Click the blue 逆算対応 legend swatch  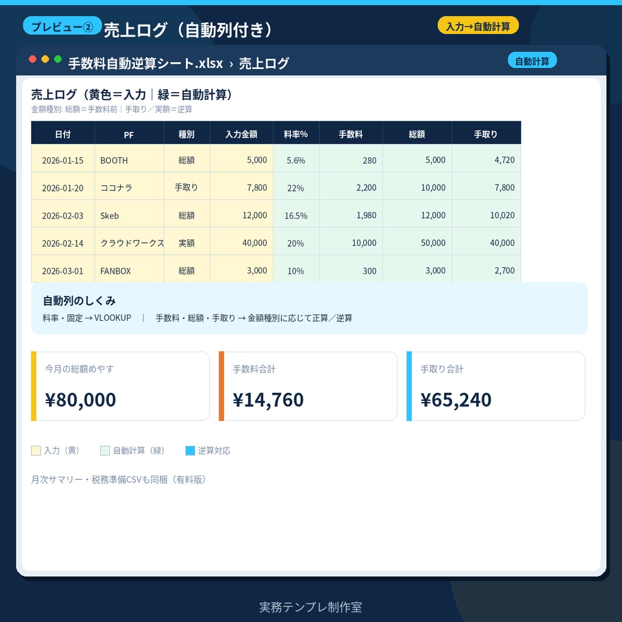190,451
